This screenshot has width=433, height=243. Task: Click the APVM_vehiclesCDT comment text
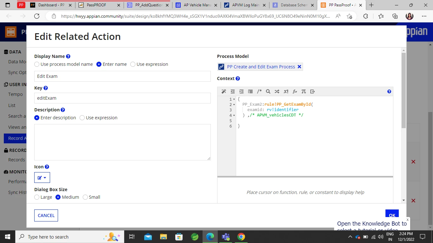click(276, 115)
